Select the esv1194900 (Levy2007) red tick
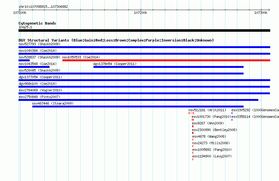 (193, 159)
